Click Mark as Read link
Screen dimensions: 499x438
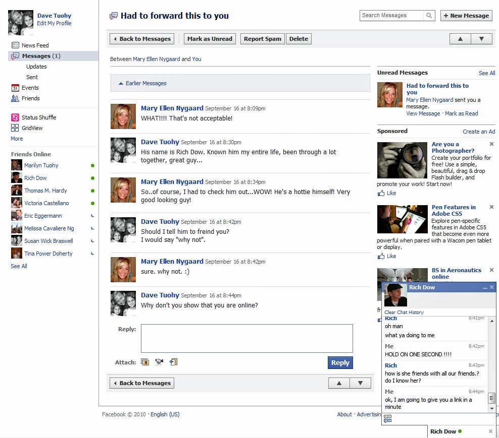click(462, 113)
